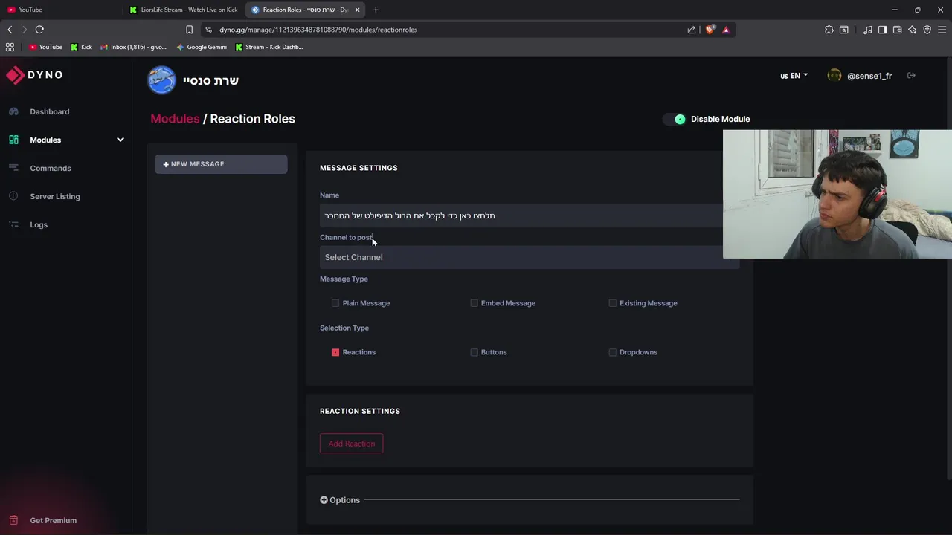Viewport: 952px width, 535px height.
Task: Click the New Message button
Action: pyautogui.click(x=221, y=164)
